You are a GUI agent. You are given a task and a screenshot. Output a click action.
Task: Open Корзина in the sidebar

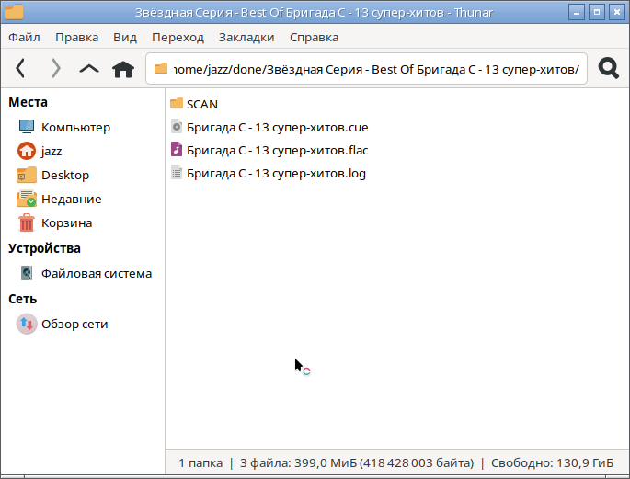point(67,222)
